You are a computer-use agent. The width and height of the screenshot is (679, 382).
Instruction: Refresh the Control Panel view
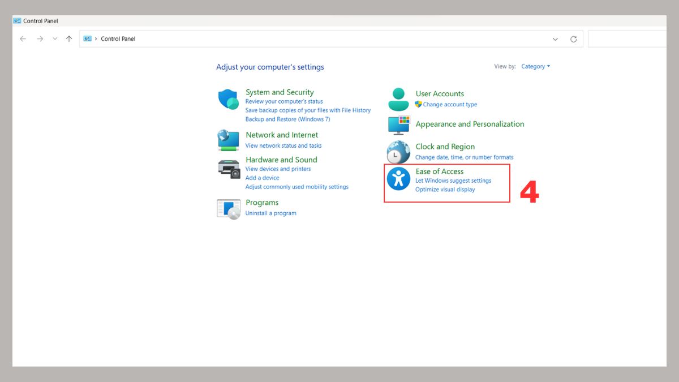coord(573,39)
